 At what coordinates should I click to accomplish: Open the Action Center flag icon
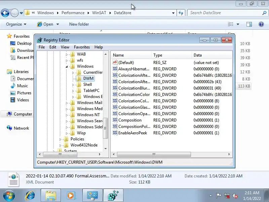coord(219,196)
